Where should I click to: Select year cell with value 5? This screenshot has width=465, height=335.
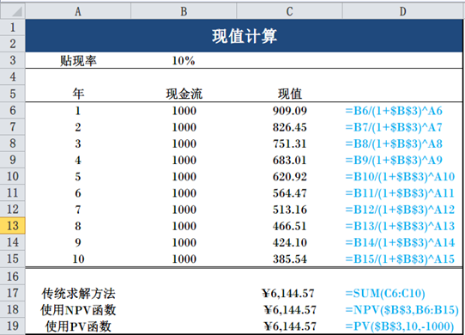(78, 177)
